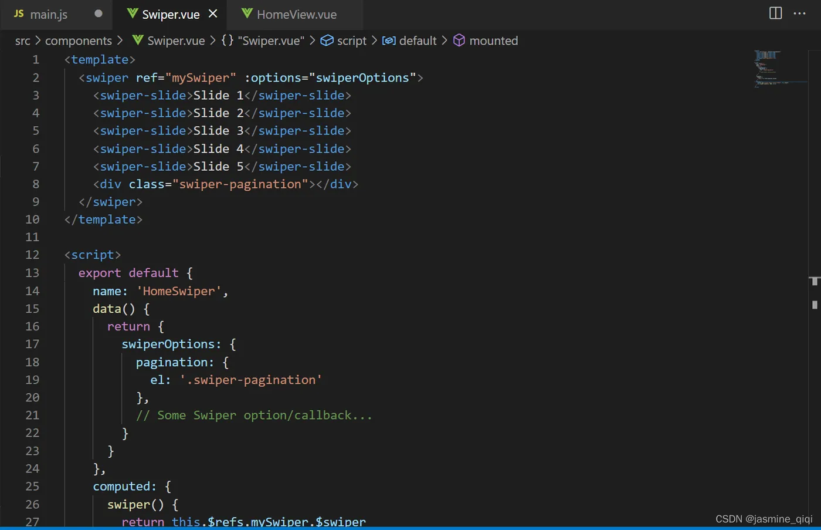Click the class="swiper-pagination" attribute
Screen dimensions: 821x530
tap(219, 184)
